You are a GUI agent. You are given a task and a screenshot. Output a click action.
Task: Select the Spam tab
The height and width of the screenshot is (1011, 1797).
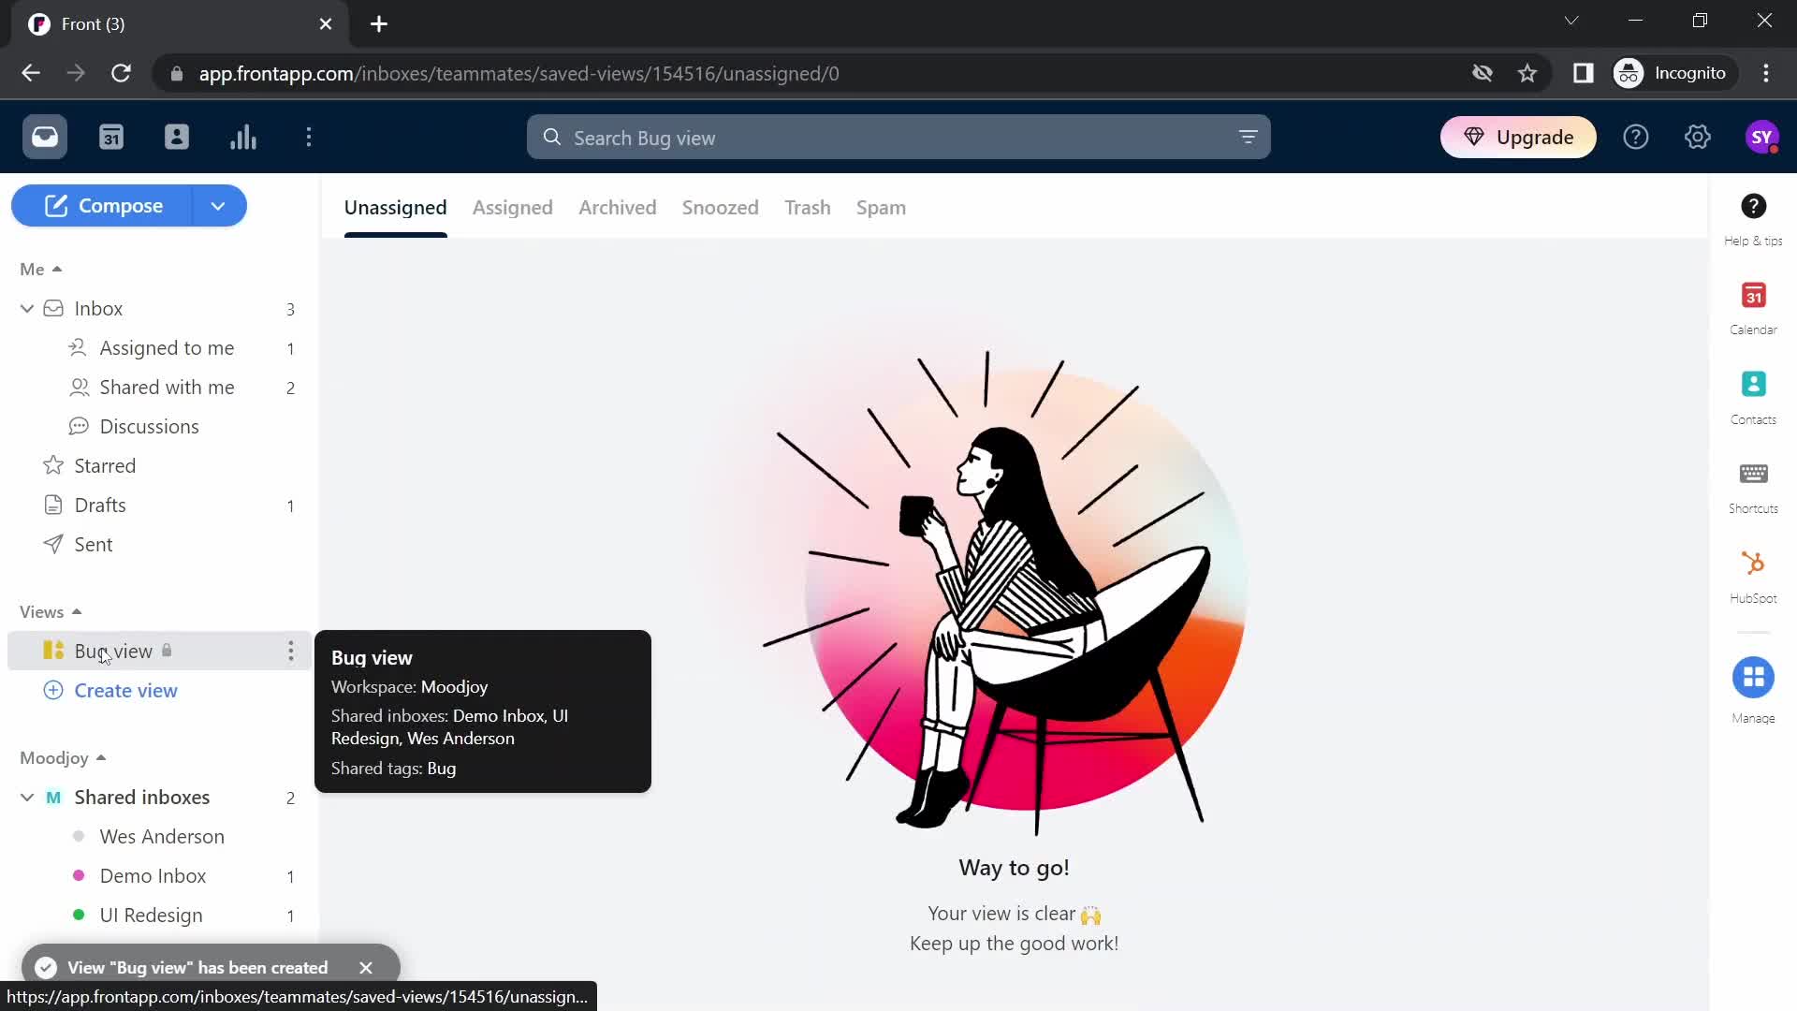pos(882,208)
